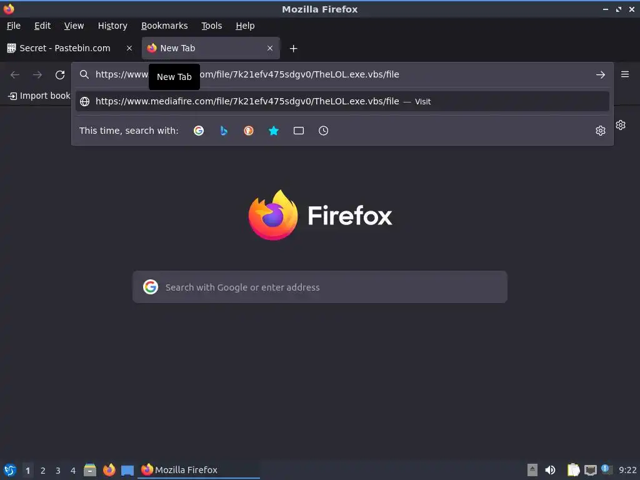Switch to workspace 1
640x480 pixels.
pyautogui.click(x=27, y=471)
